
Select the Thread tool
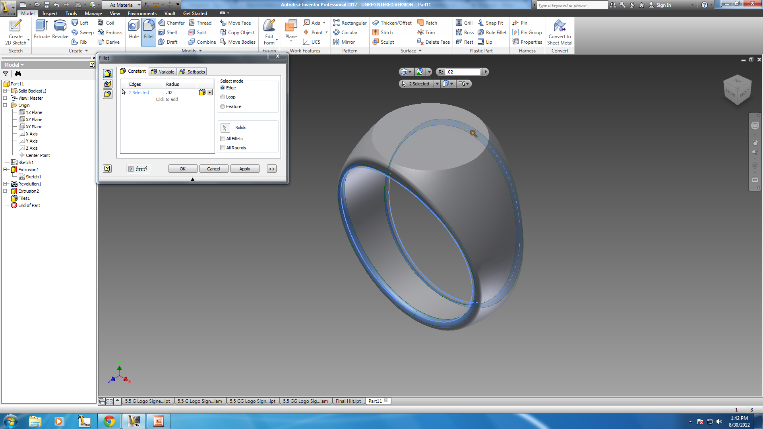point(200,23)
